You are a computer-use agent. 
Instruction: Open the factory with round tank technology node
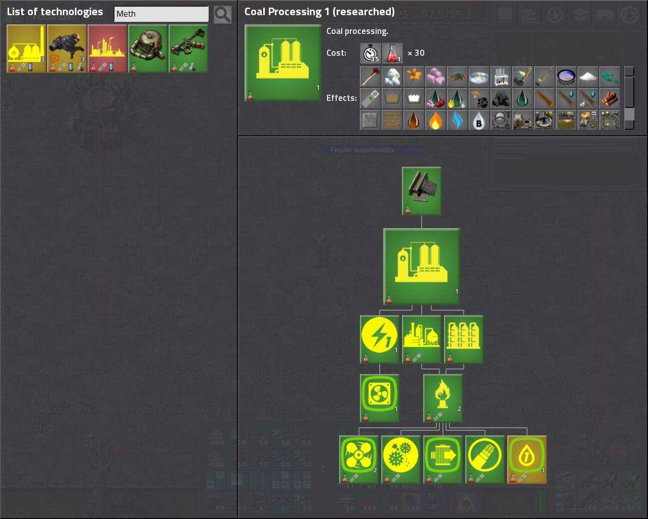coord(422,339)
